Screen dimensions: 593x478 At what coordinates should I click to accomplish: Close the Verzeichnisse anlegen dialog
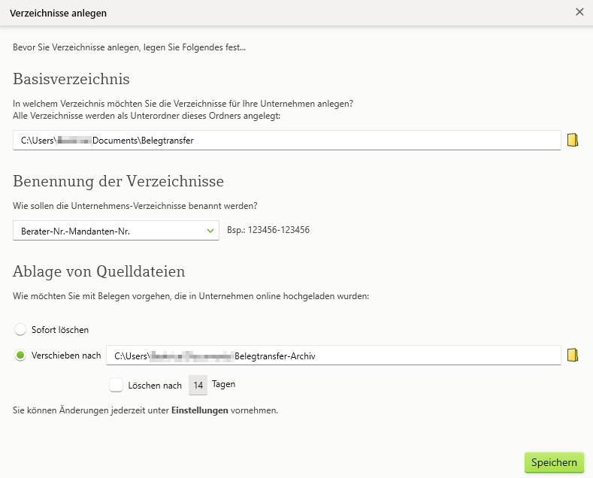tap(579, 12)
